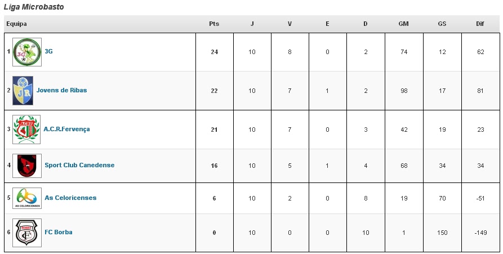Viewport: 503px width, 254px height.
Task: Click the Liga Microbasto title
Action: [34, 7]
